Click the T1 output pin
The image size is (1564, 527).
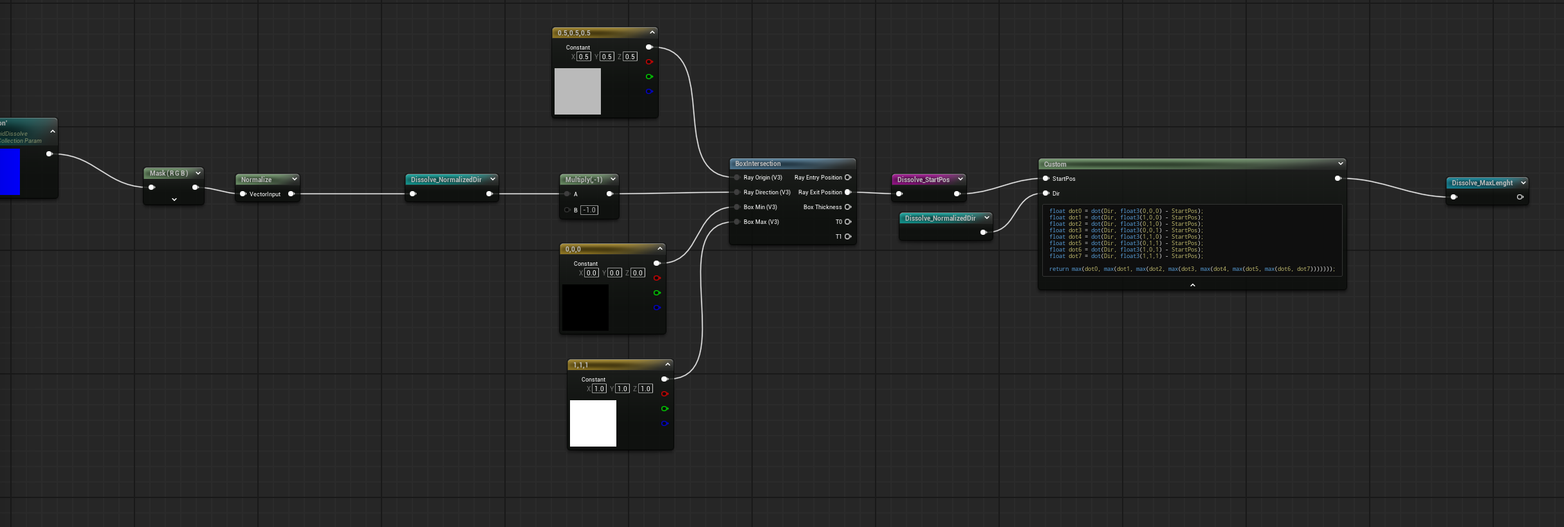tap(848, 237)
